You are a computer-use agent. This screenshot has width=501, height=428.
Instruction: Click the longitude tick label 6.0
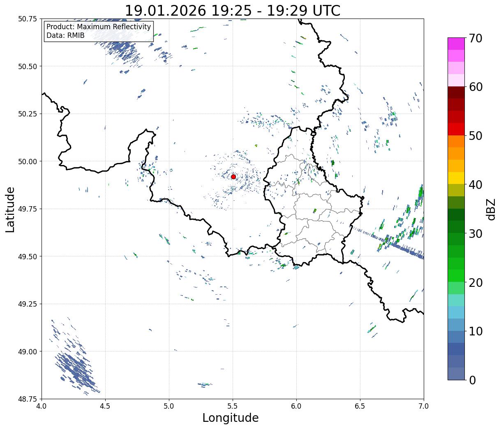tap(296, 406)
